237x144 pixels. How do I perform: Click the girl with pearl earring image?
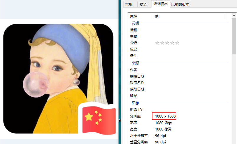58,79
